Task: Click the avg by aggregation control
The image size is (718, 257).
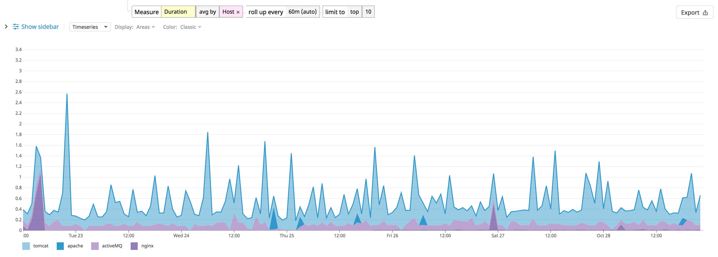Action: pos(207,12)
